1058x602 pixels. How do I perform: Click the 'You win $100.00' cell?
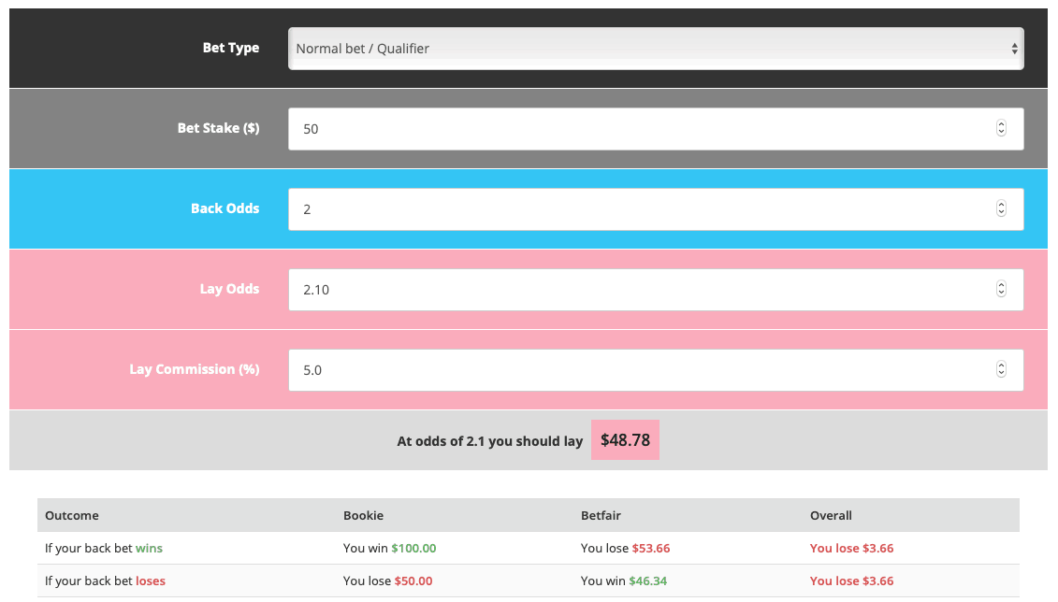click(389, 549)
